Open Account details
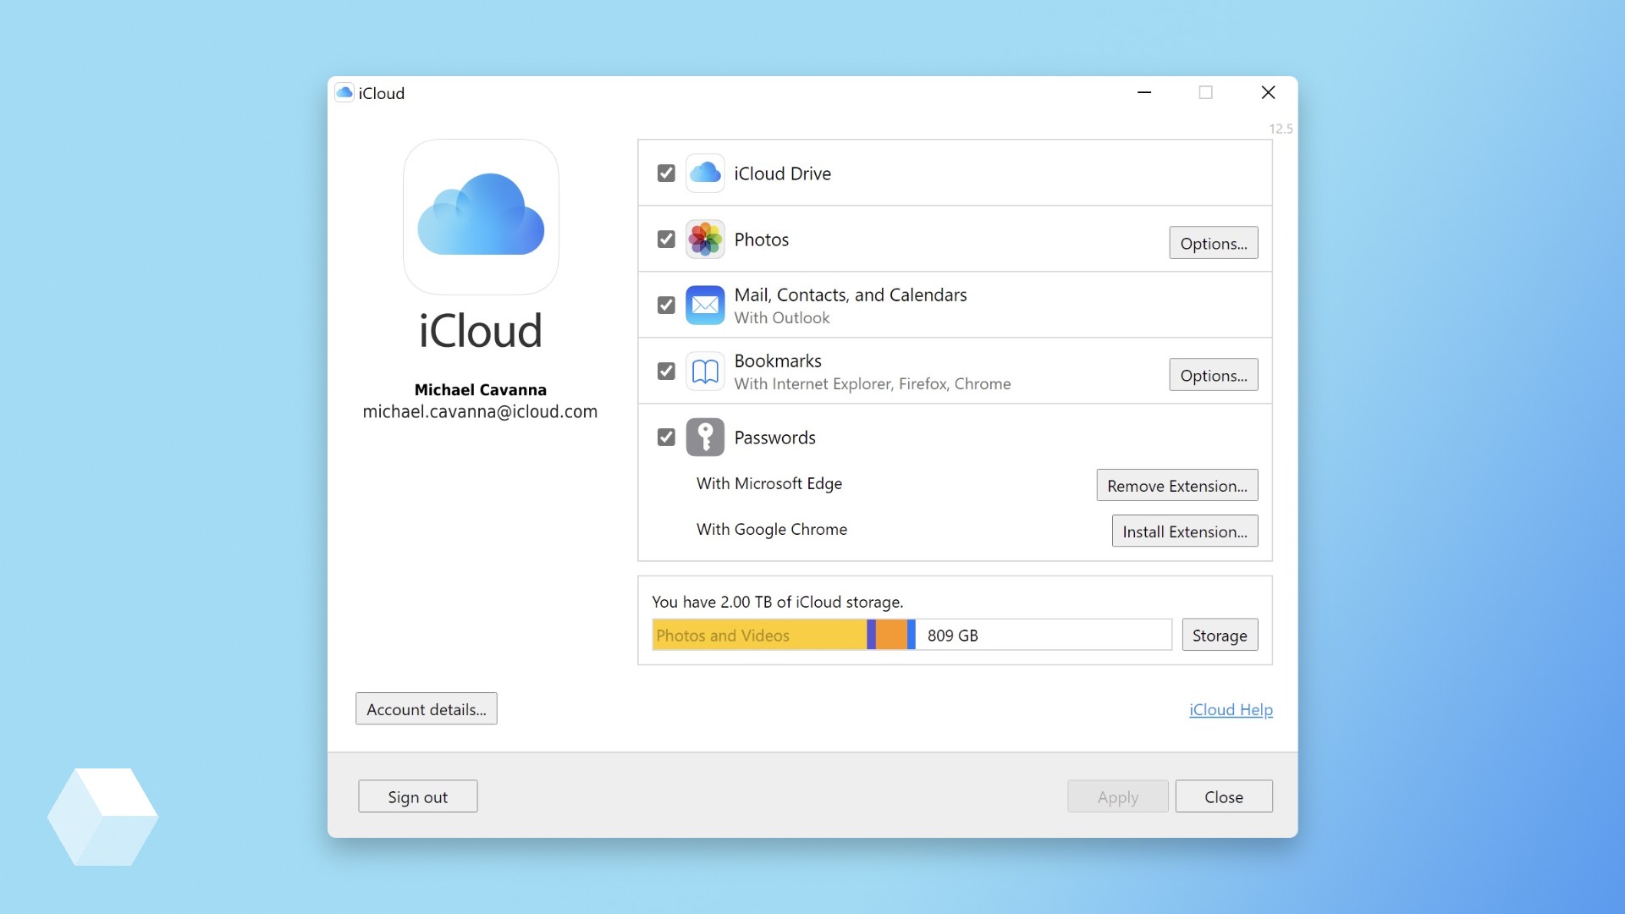 pos(427,709)
